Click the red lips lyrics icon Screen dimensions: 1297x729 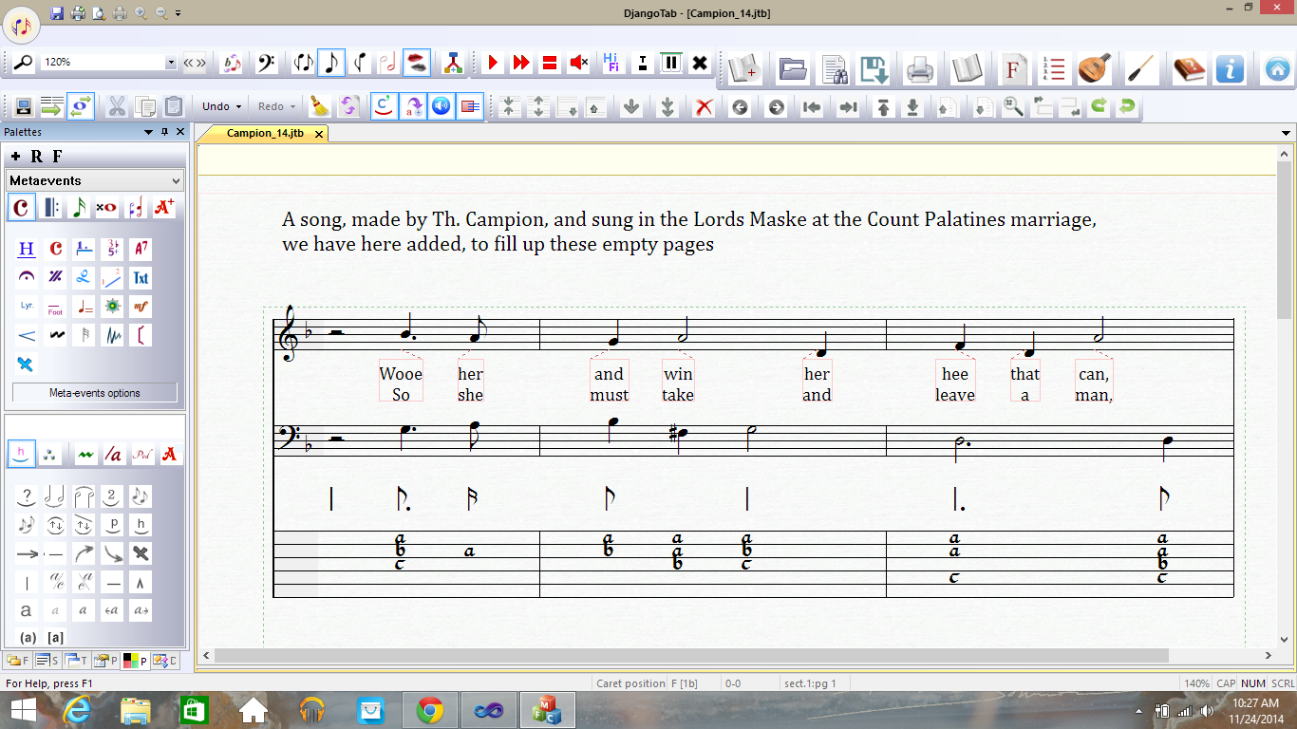(416, 63)
